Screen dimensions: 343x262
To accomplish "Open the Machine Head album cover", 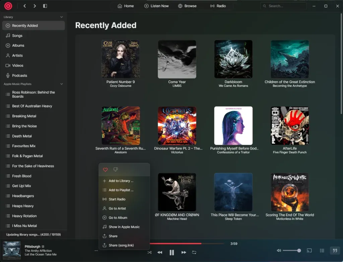I will click(177, 192).
